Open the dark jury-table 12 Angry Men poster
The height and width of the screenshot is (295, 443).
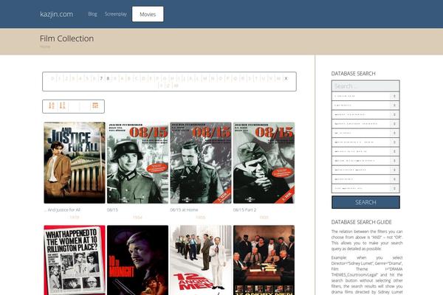pos(264,260)
